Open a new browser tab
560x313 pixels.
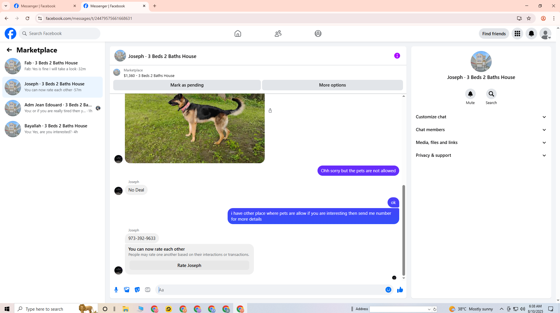(155, 6)
